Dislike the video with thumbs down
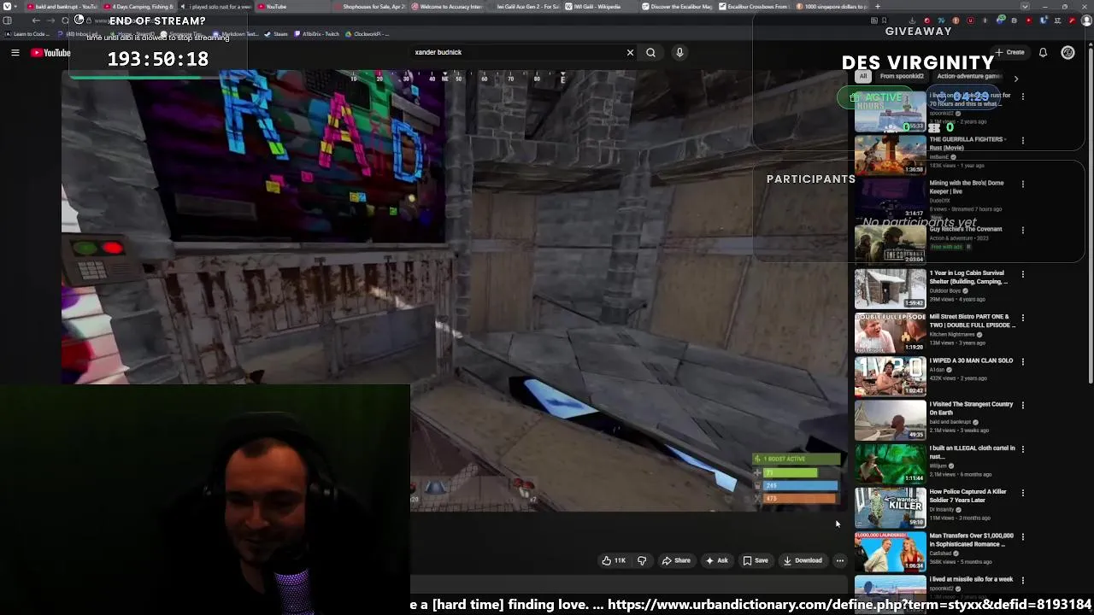This screenshot has height=615, width=1094. pos(642,560)
